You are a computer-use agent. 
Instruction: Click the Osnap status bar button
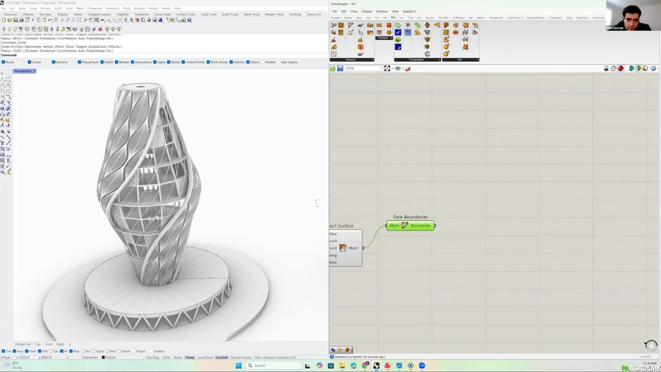[x=190, y=358]
